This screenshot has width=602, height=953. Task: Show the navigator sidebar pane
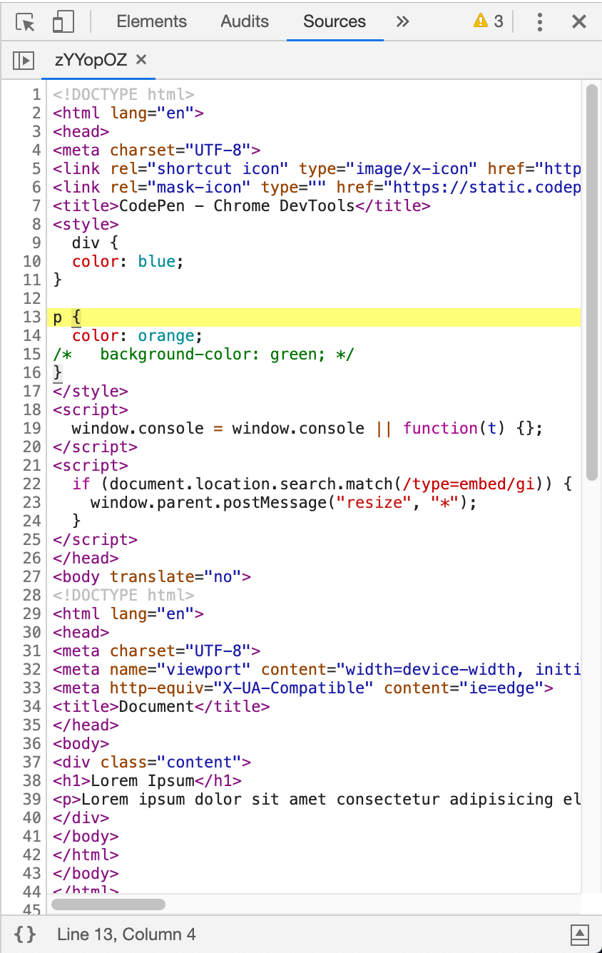[x=23, y=60]
